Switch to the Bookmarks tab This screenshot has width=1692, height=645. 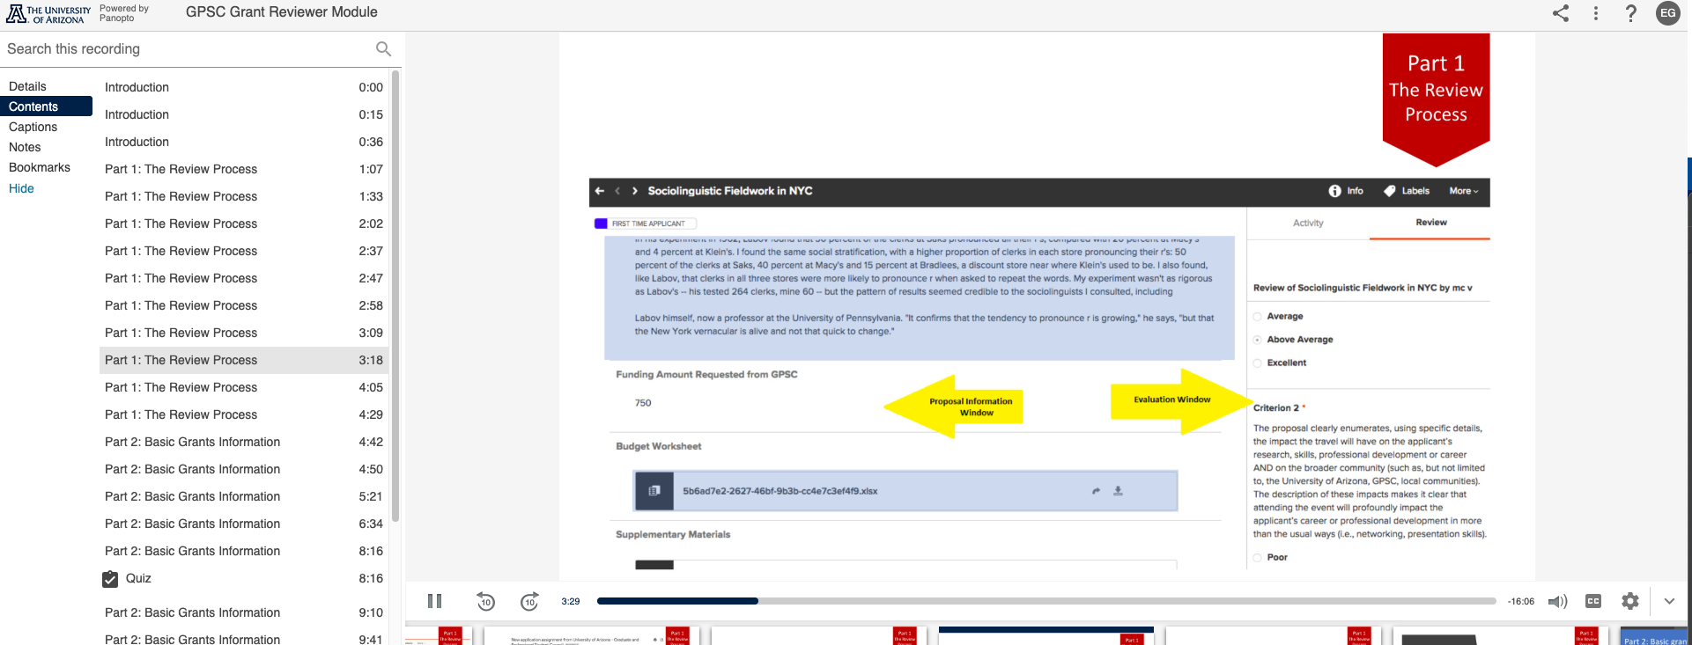click(x=40, y=167)
